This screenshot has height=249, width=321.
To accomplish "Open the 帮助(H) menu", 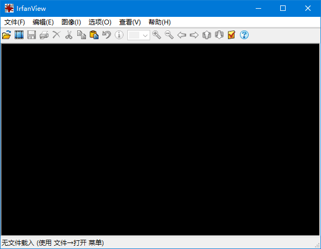I will coord(159,22).
